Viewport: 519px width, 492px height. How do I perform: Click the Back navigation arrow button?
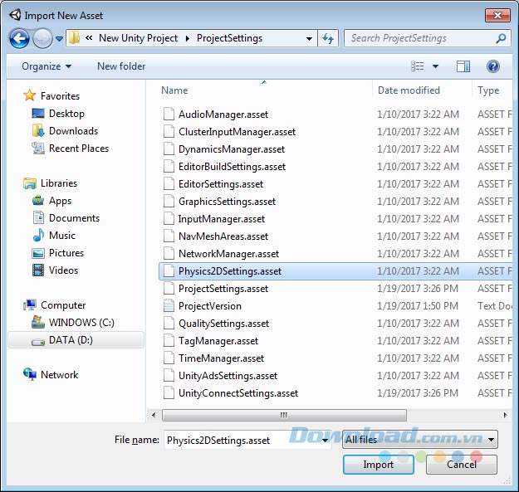(20, 38)
